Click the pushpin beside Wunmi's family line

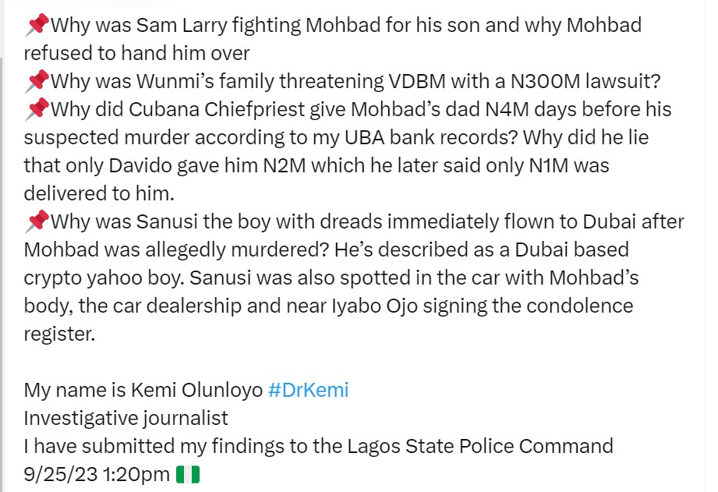coord(37,80)
